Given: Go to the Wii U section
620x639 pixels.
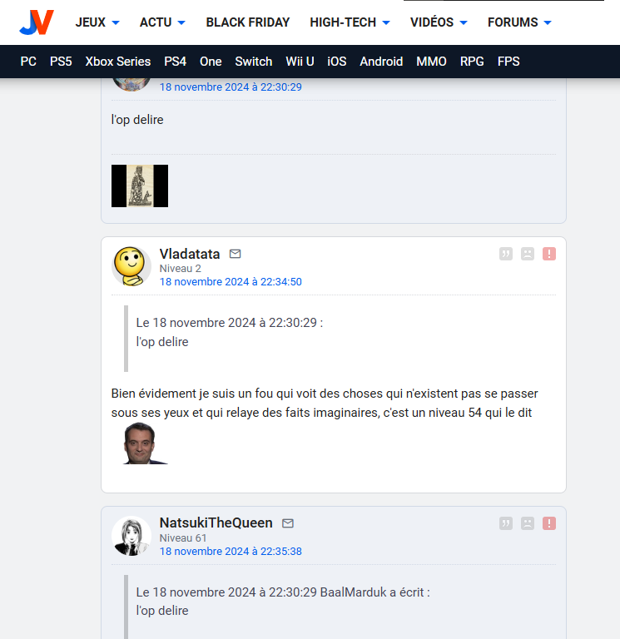Looking at the screenshot, I should 300,62.
